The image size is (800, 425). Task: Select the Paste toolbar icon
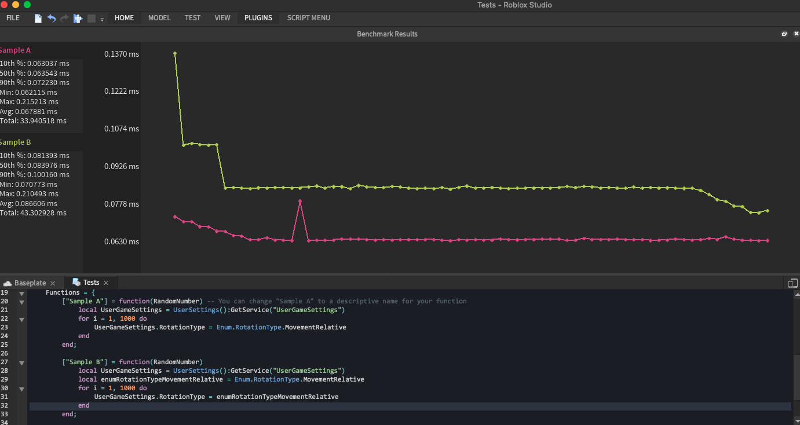click(x=77, y=18)
